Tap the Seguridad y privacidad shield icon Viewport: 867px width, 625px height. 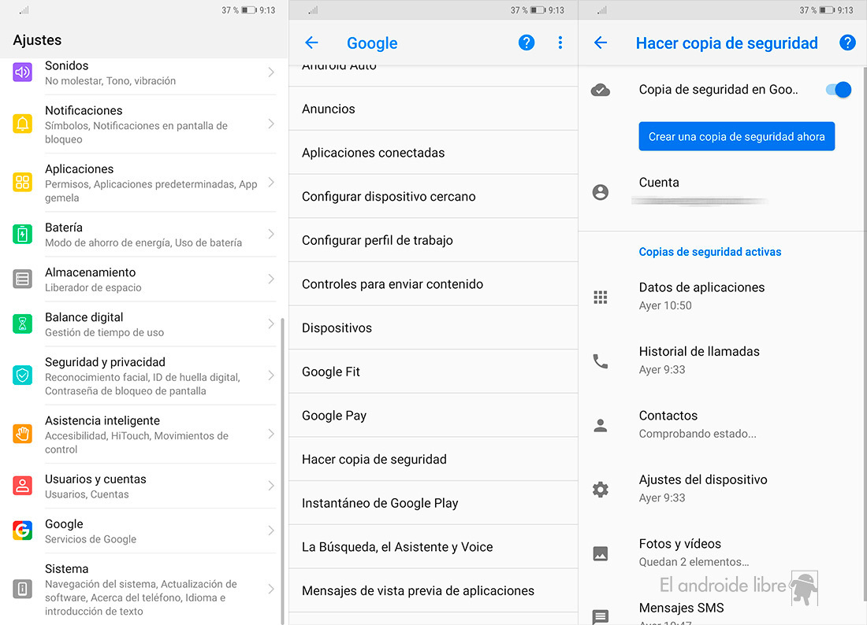click(22, 375)
